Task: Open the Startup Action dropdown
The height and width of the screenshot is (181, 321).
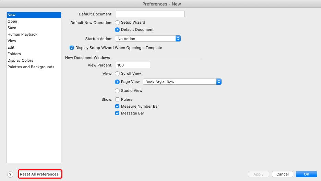Action: tap(147, 39)
